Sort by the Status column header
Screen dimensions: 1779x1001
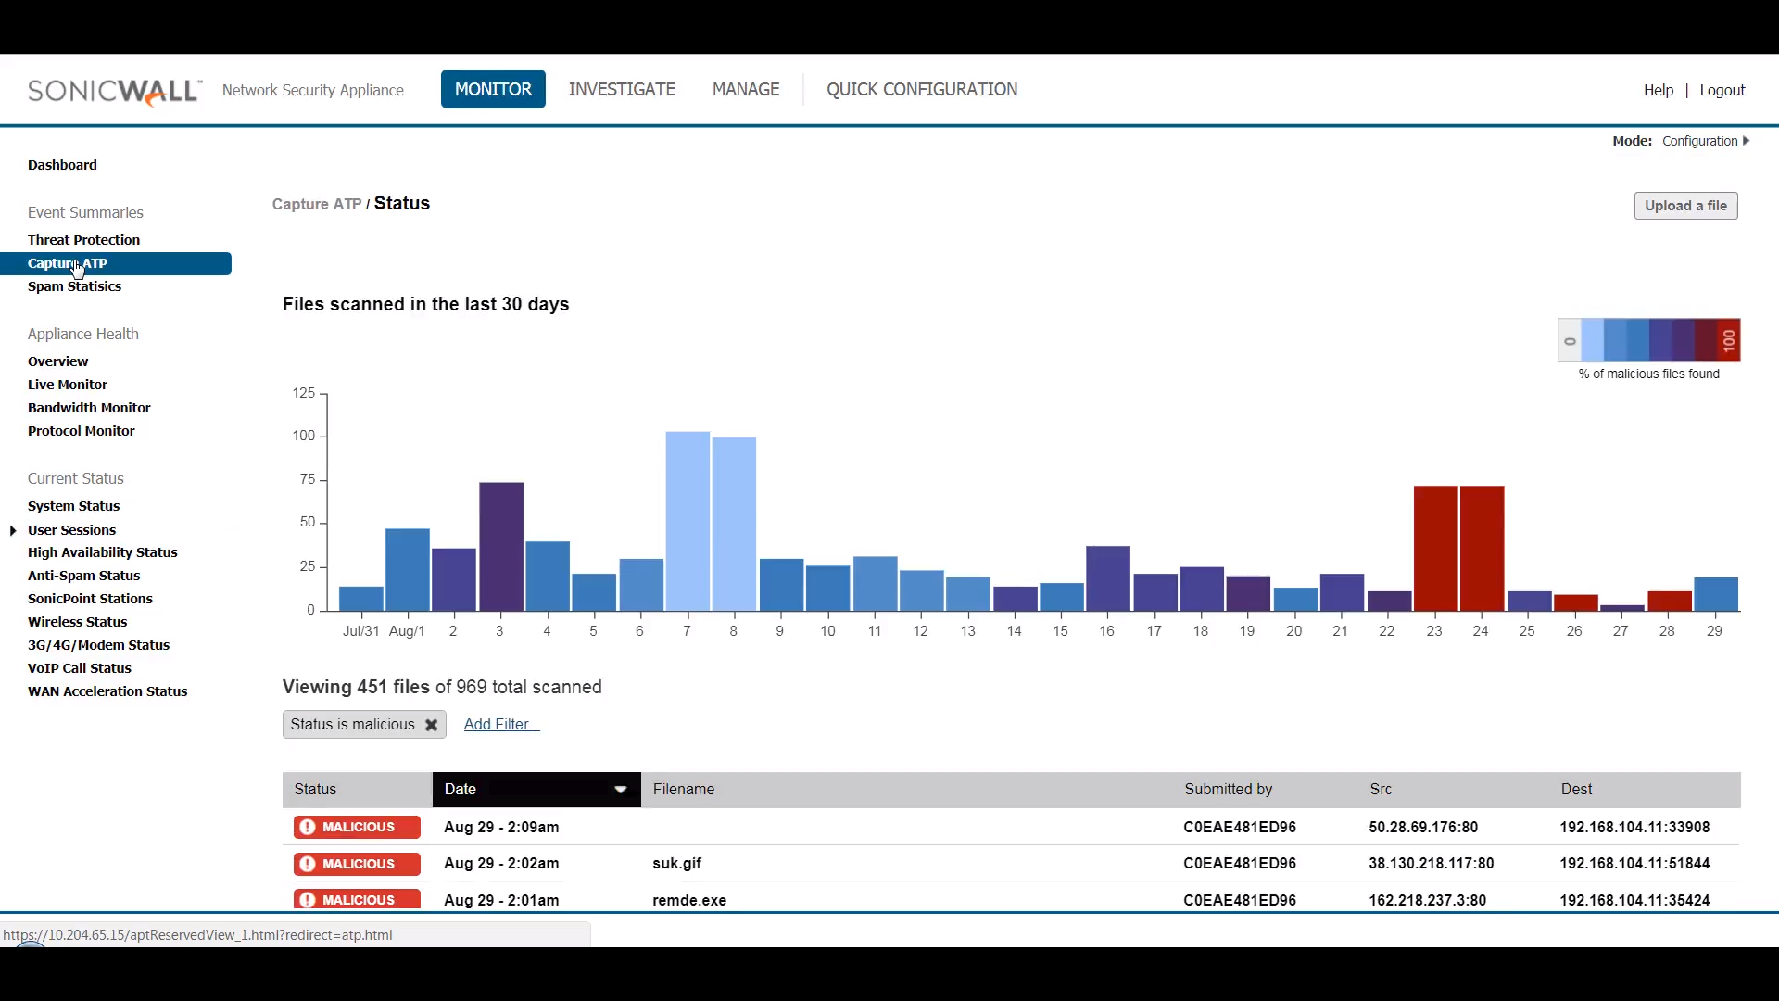[x=357, y=790]
